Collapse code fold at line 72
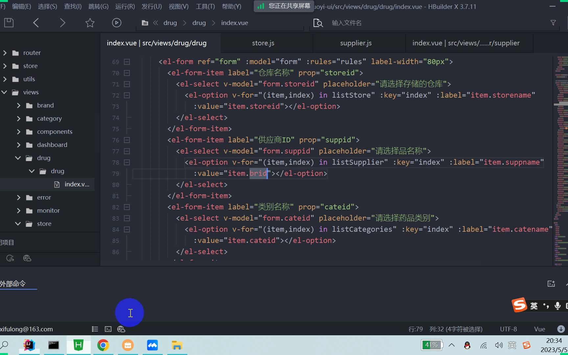This screenshot has width=568, height=355. coord(127,95)
